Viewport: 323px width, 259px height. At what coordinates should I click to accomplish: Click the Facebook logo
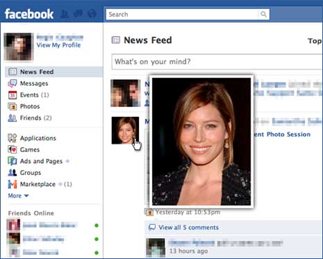pyautogui.click(x=29, y=14)
